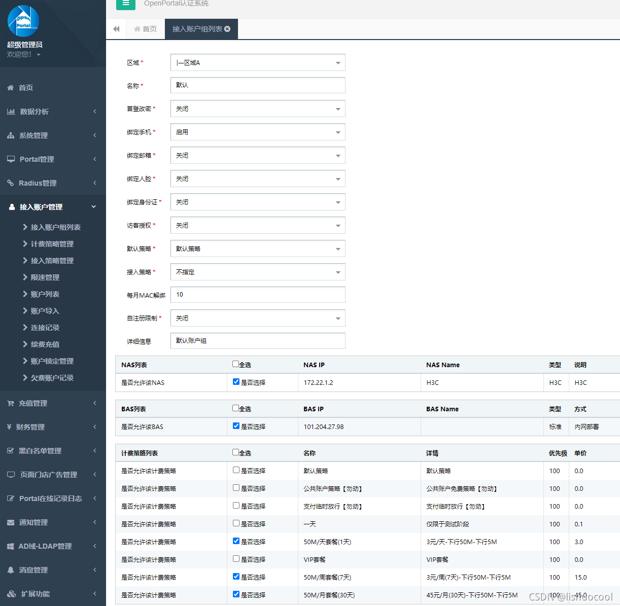The width and height of the screenshot is (620, 606).
Task: Click the cart icon for 充值管理
Action: pos(11,403)
